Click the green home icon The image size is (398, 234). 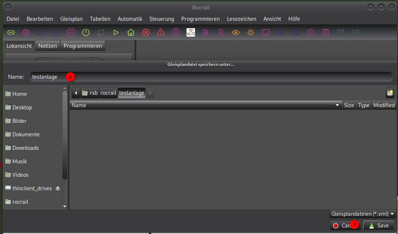tap(131, 32)
